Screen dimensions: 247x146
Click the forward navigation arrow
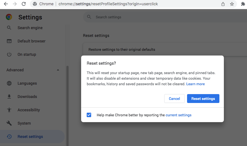pos(15,4)
